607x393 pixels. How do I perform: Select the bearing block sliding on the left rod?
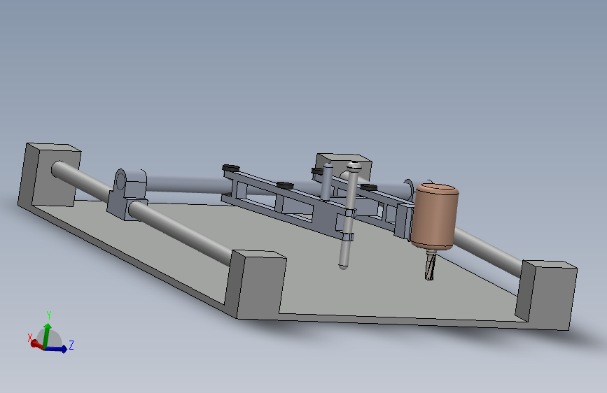pyautogui.click(x=127, y=194)
